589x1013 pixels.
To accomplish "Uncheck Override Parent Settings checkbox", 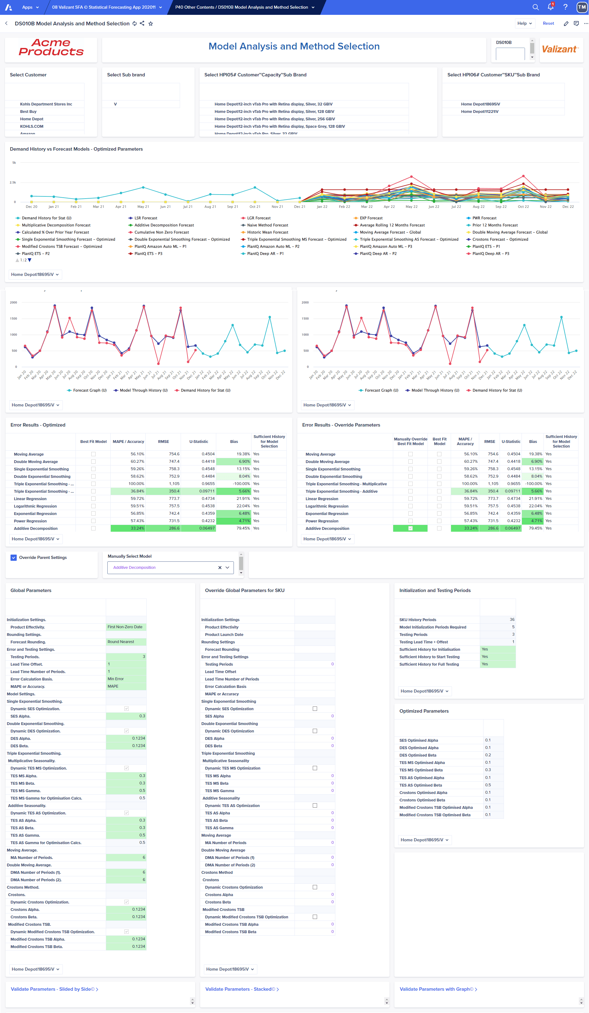I will click(14, 558).
